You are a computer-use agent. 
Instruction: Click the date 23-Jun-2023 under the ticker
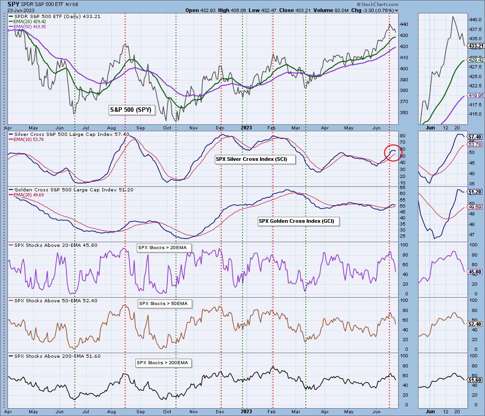point(21,10)
